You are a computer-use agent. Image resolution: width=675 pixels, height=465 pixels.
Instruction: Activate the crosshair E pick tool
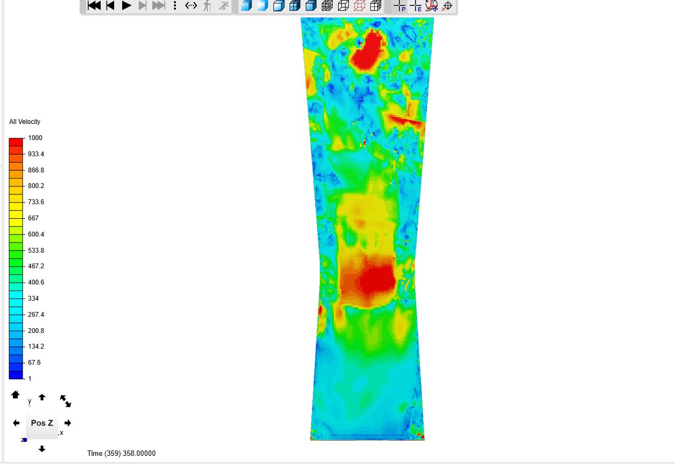pos(416,6)
